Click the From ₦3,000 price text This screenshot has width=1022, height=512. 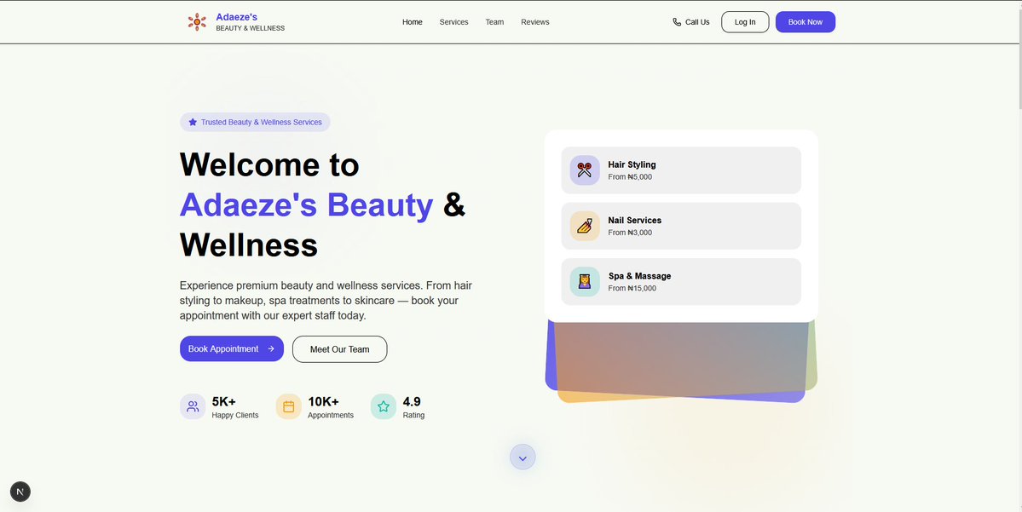[x=630, y=233]
